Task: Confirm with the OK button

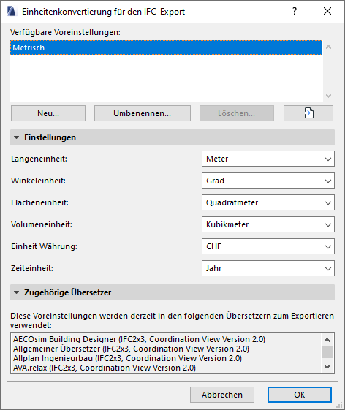Action: point(300,395)
